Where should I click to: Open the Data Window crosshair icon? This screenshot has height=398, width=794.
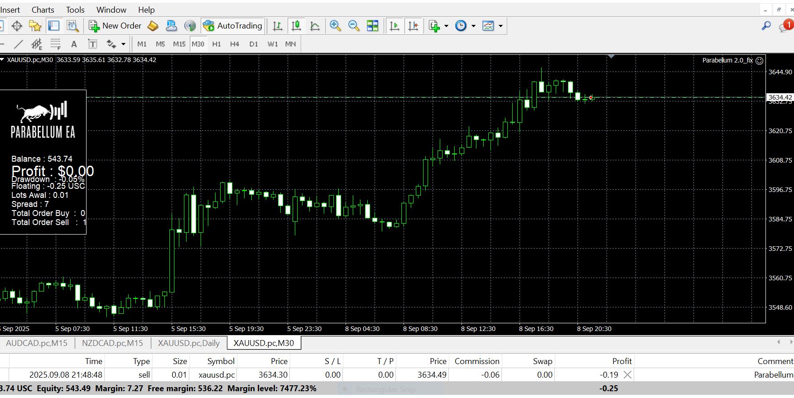[x=17, y=26]
